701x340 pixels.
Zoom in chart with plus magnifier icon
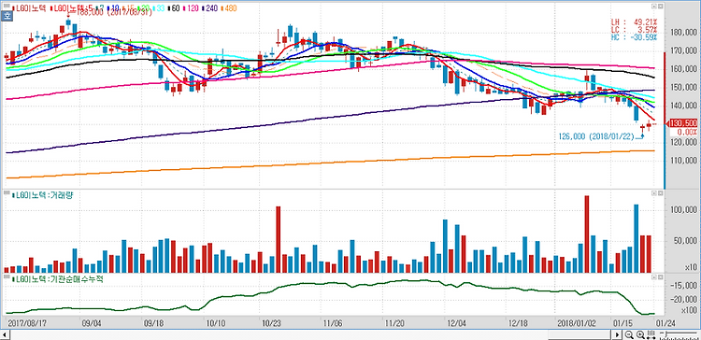pos(639,334)
